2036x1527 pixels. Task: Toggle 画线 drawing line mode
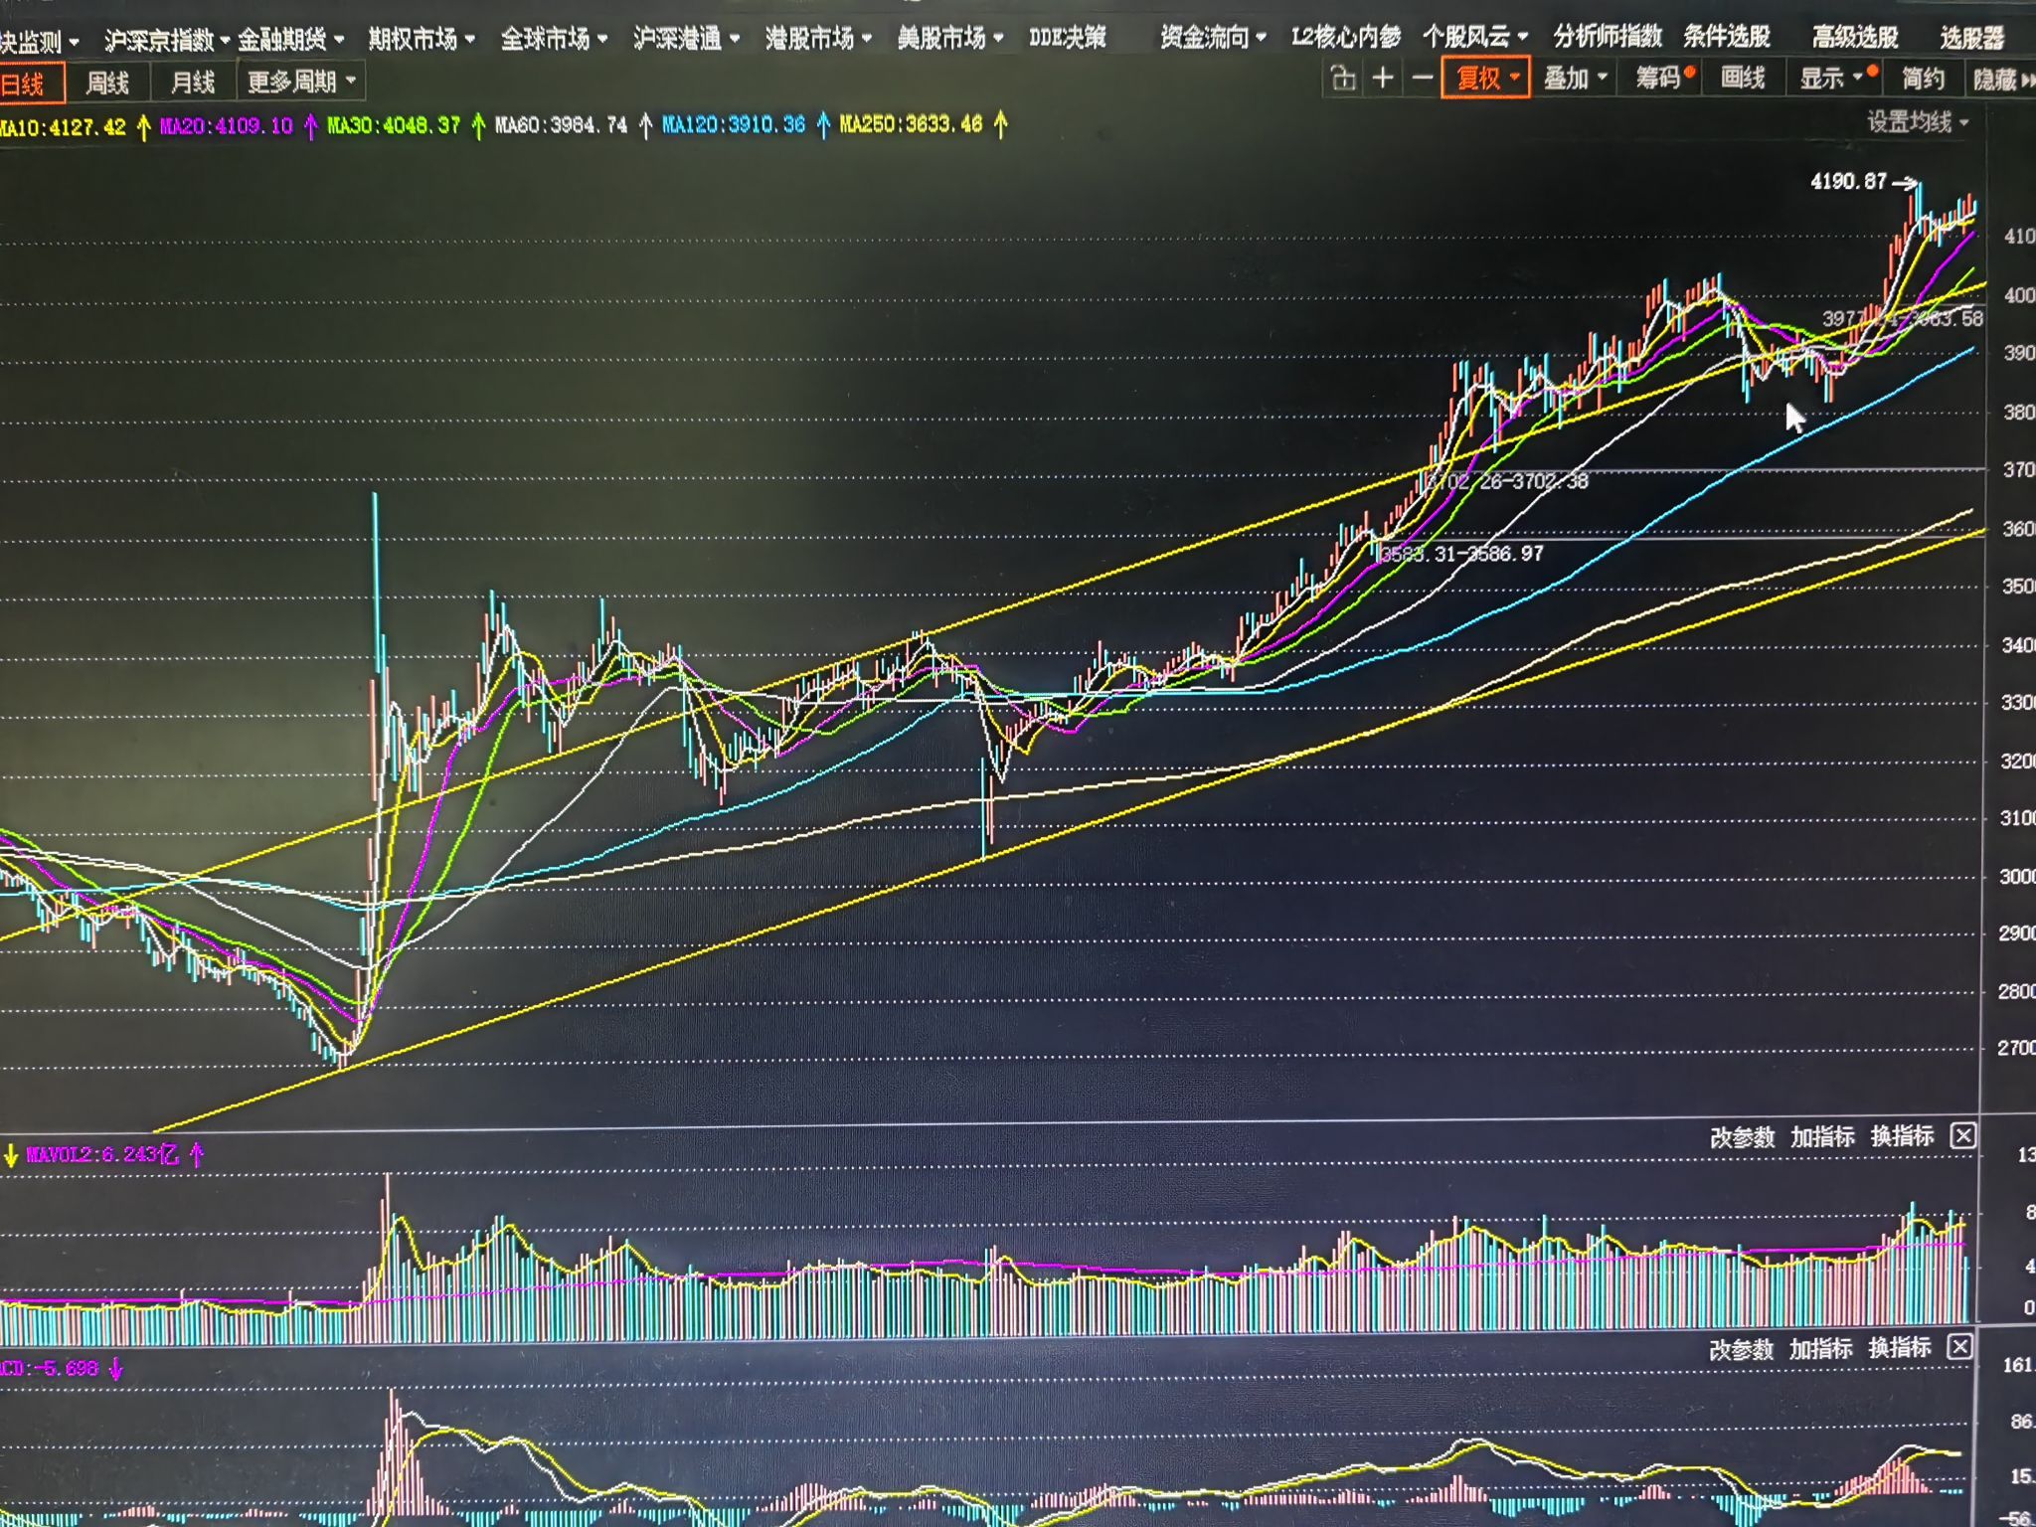point(1743,78)
